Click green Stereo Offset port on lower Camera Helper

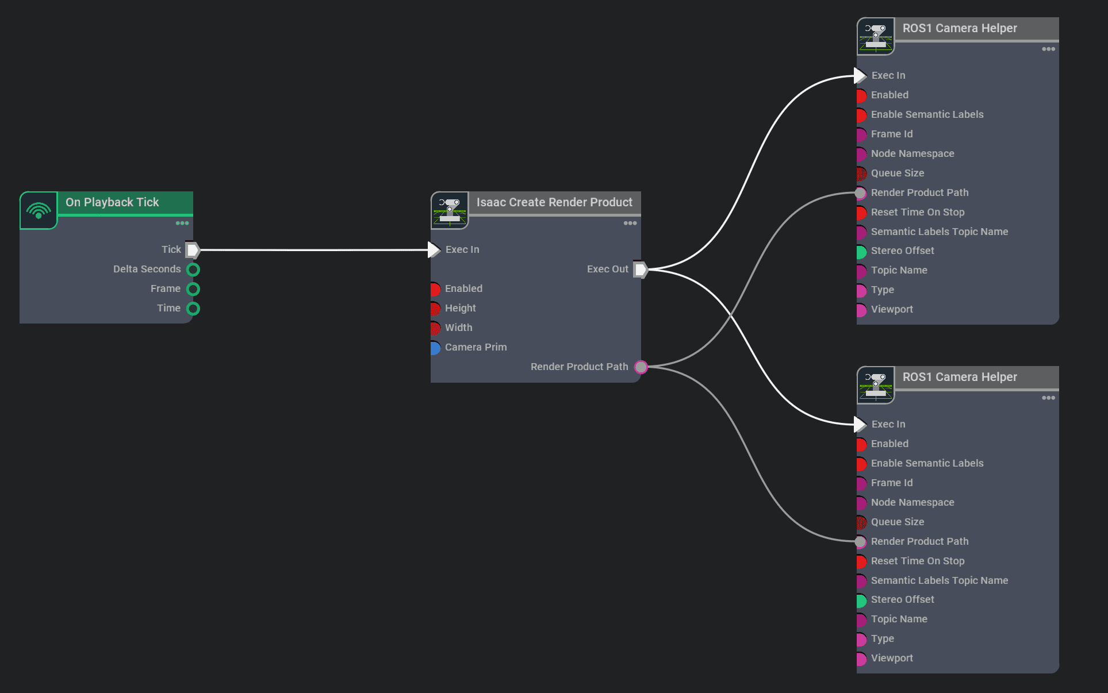click(x=861, y=600)
